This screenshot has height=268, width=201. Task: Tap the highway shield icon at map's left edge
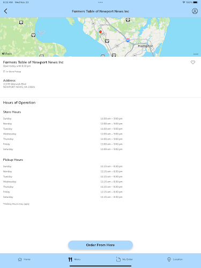[x=21, y=22]
